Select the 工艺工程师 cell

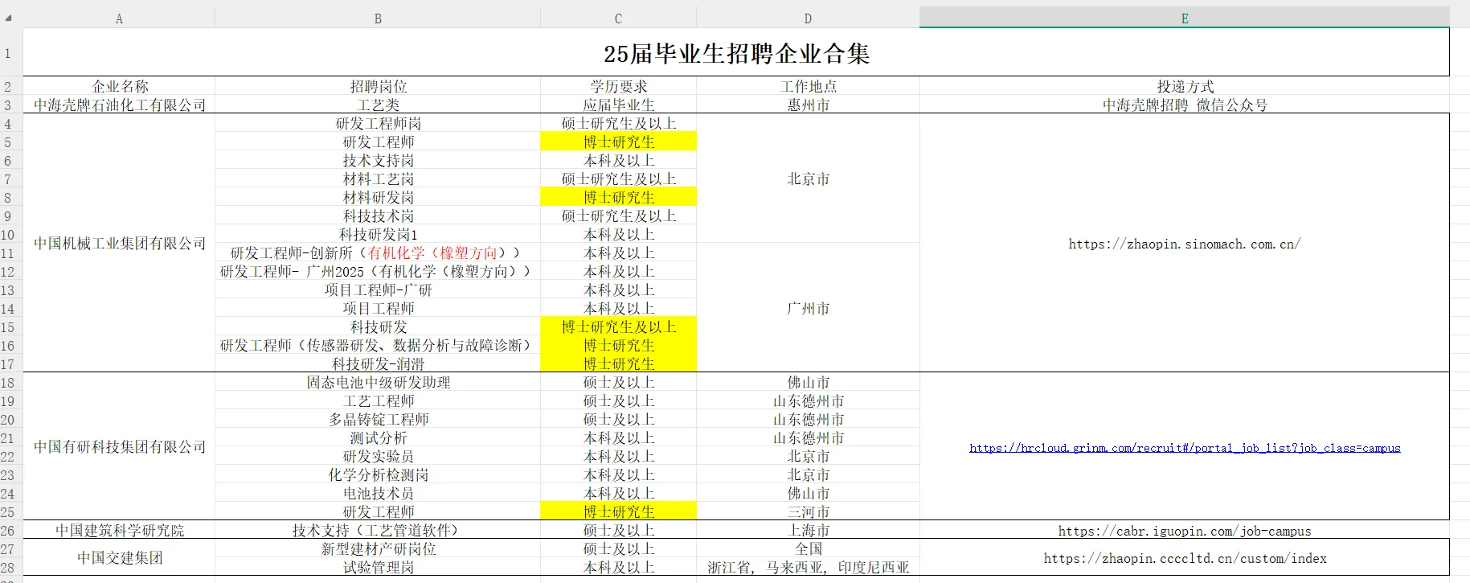tap(378, 400)
